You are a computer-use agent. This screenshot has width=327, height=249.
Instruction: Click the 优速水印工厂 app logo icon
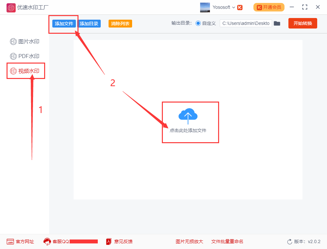[11, 7]
